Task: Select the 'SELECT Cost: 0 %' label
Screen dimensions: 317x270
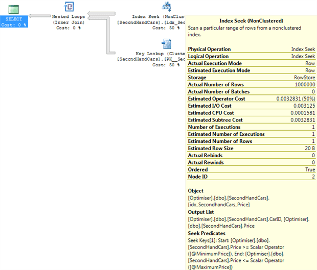Action: coord(14,22)
